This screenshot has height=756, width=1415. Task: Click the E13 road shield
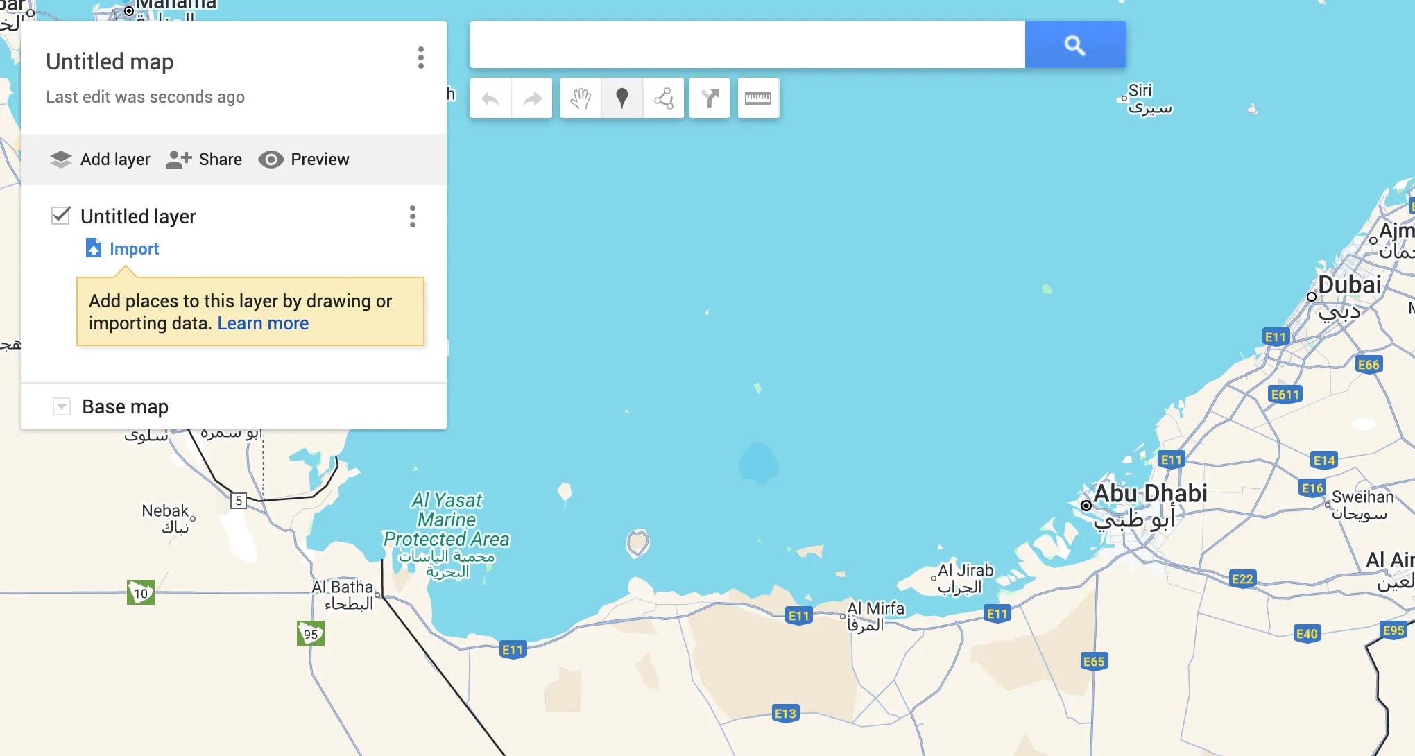tap(785, 713)
